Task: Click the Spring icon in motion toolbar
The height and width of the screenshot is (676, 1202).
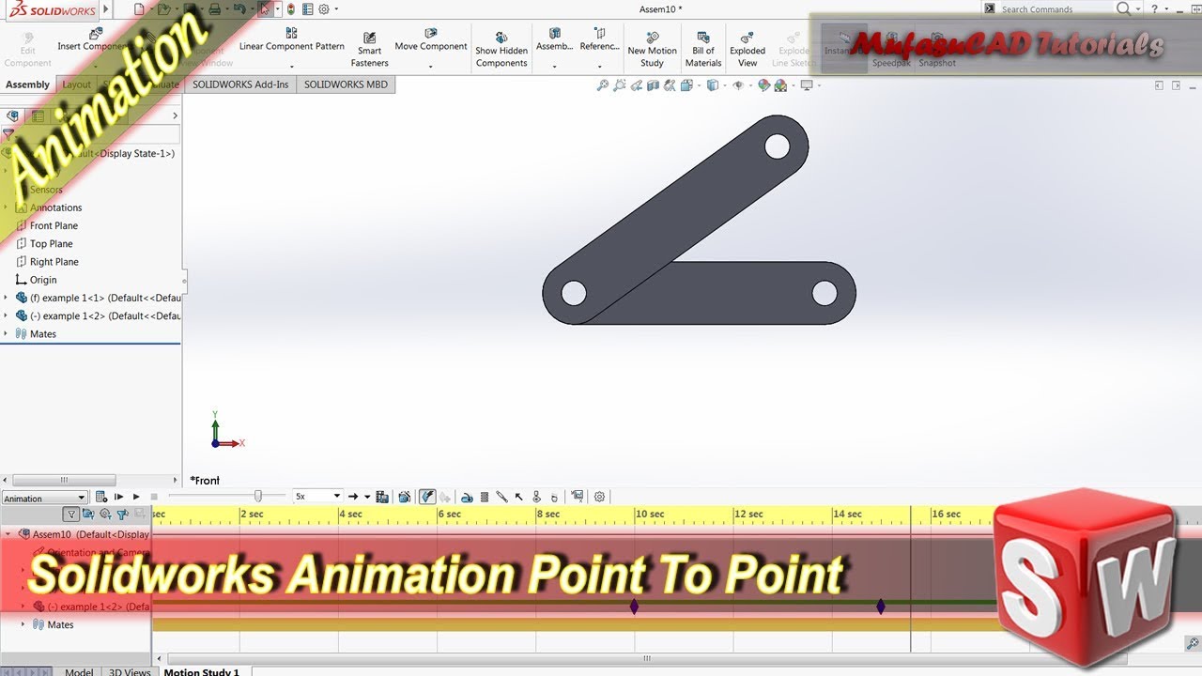Action: click(x=484, y=497)
